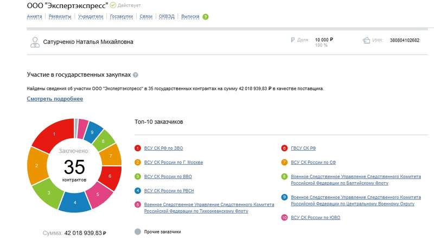Click legend marker number 9 blue circle
The height and width of the screenshot is (241, 434).
coord(284,197)
